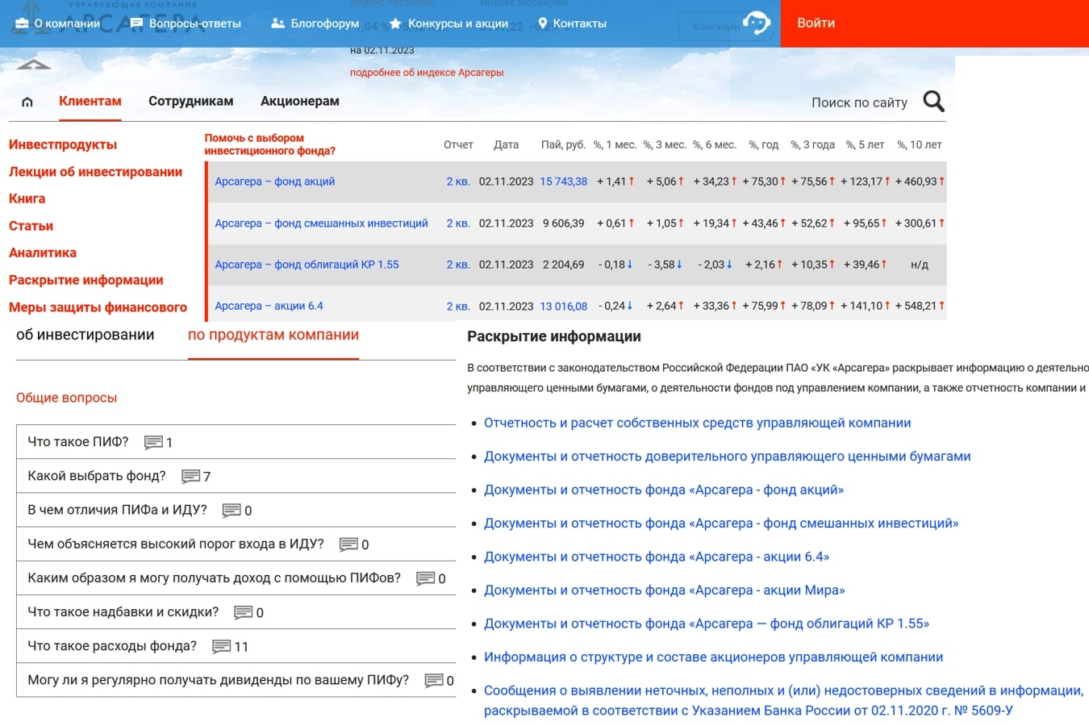Click the up-arrow icon under the logo
This screenshot has height=726, width=1089.
33,65
